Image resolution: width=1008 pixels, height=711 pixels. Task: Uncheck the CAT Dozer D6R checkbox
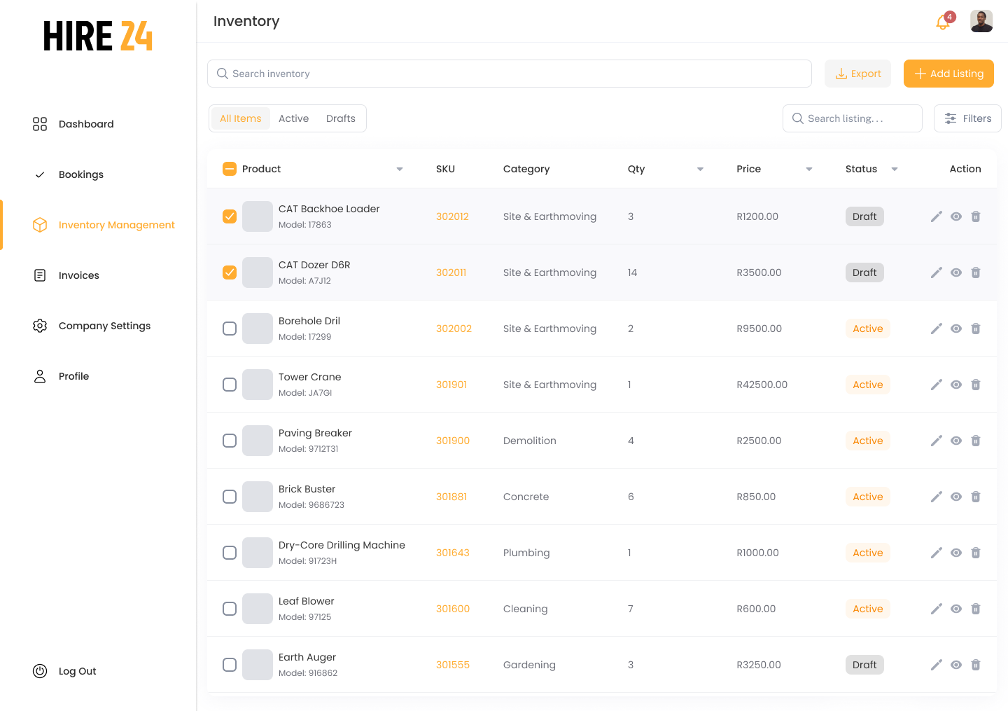[230, 272]
